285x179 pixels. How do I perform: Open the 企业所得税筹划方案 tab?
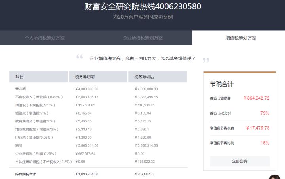tap(142, 38)
